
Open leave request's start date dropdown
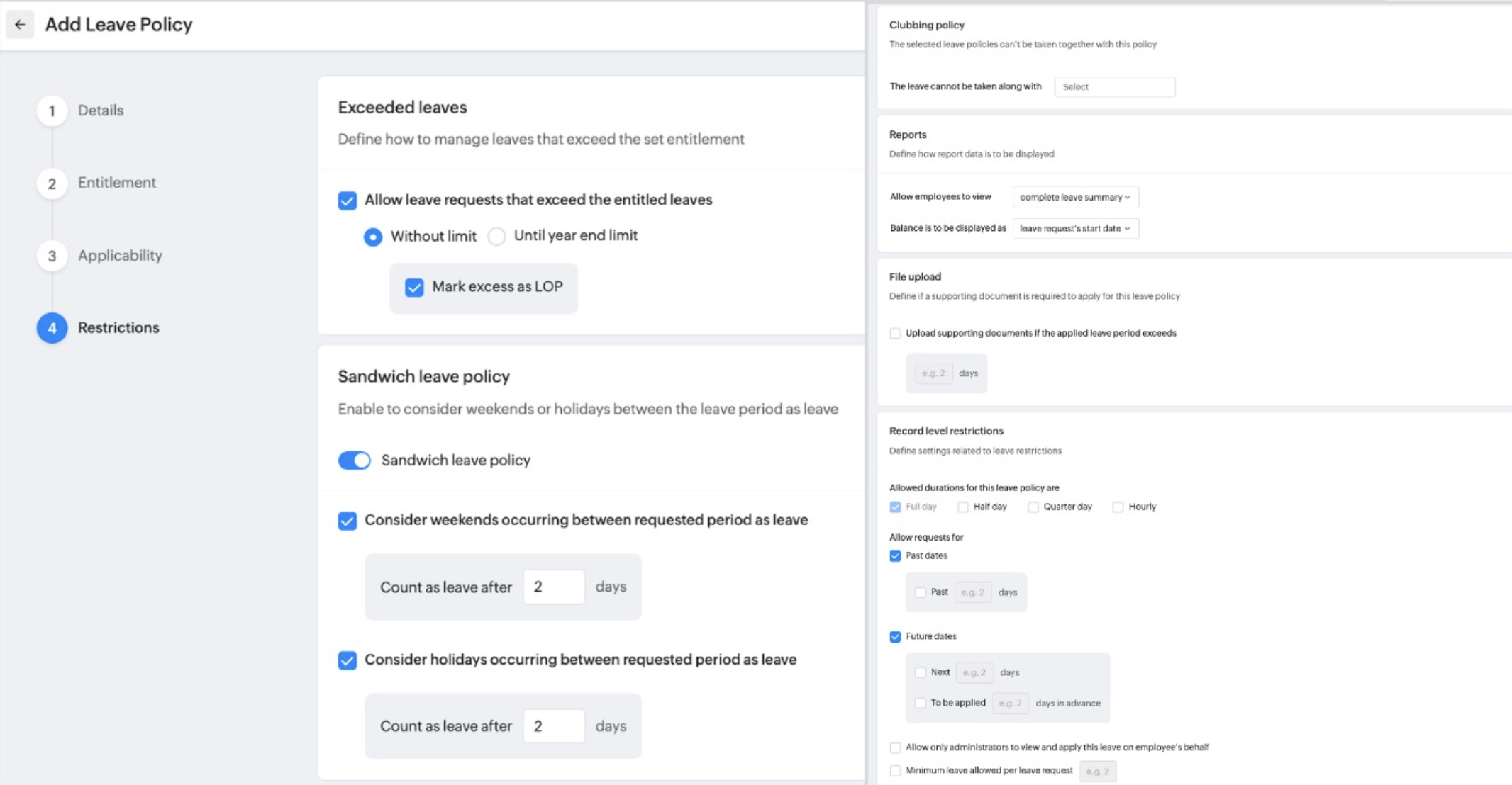point(1075,228)
